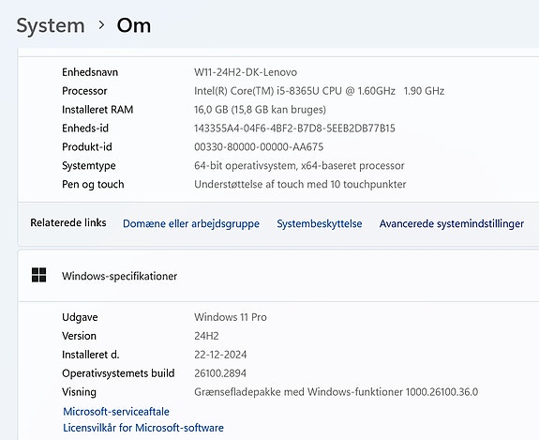
Task: Click the Om page title
Action: (134, 25)
